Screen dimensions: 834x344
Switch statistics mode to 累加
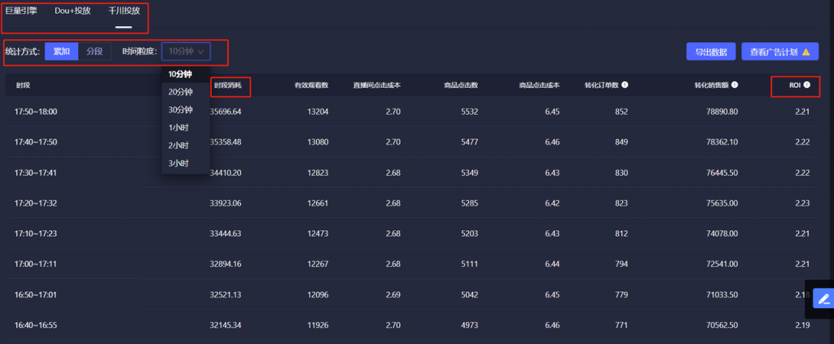coord(62,51)
